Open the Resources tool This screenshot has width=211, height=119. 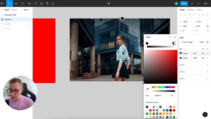(x=42, y=4)
